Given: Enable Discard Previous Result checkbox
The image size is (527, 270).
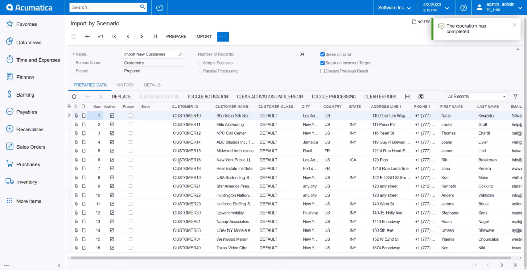Looking at the screenshot, I should 323,71.
